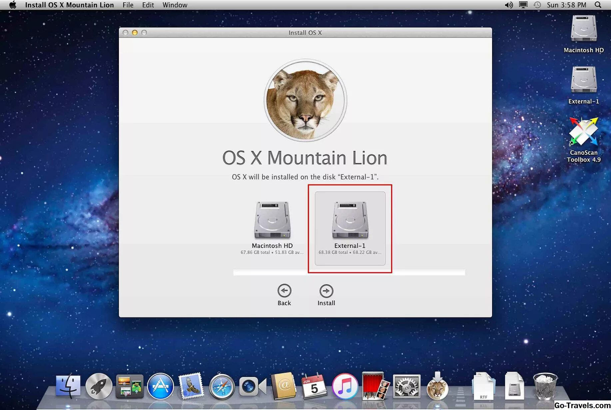Open the Apple menu
The image size is (611, 410).
[13, 5]
